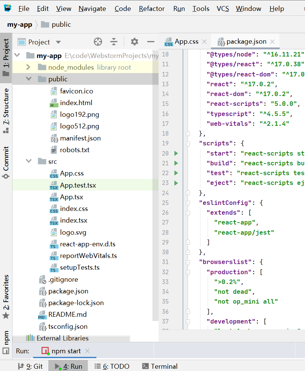305x371 pixels.
Task: Fold the extends array at line 26
Action: tap(188, 213)
